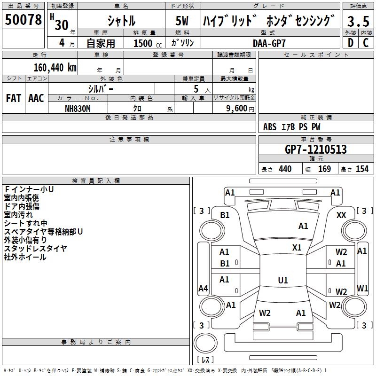Select the A1 mark on the hood
The height and width of the screenshot is (376, 376).
[303, 226]
